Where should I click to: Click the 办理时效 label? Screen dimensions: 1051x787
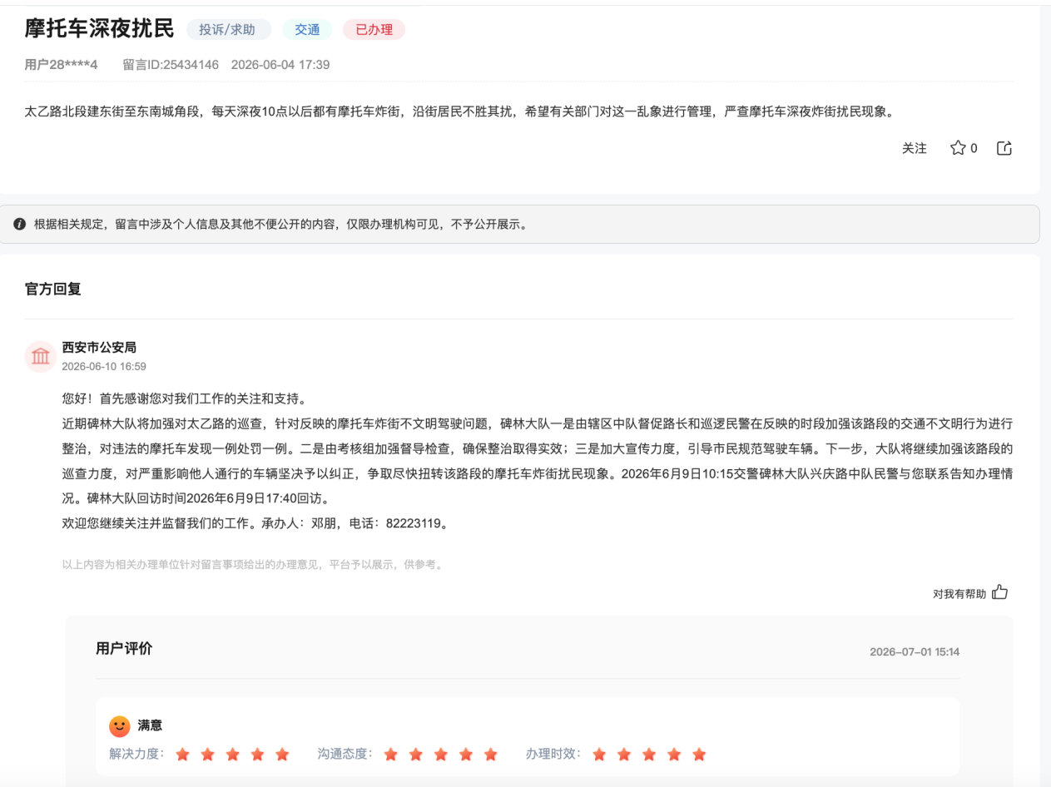pos(553,755)
